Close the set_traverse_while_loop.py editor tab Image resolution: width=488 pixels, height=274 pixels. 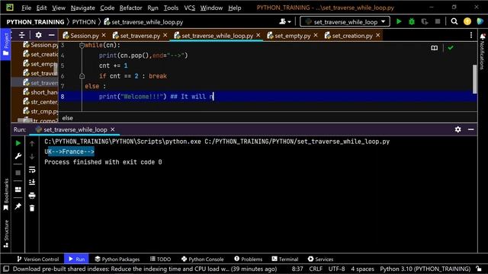coord(258,35)
